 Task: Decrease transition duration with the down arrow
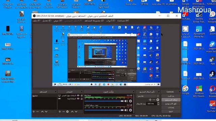(158, 105)
